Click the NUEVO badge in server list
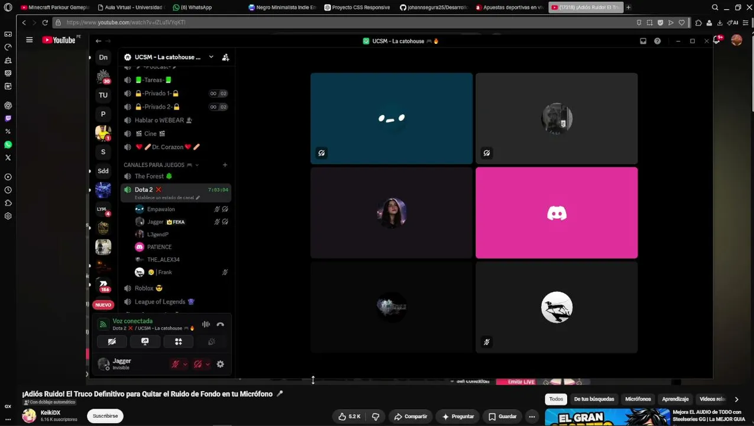The height and width of the screenshot is (426, 754). click(x=103, y=305)
